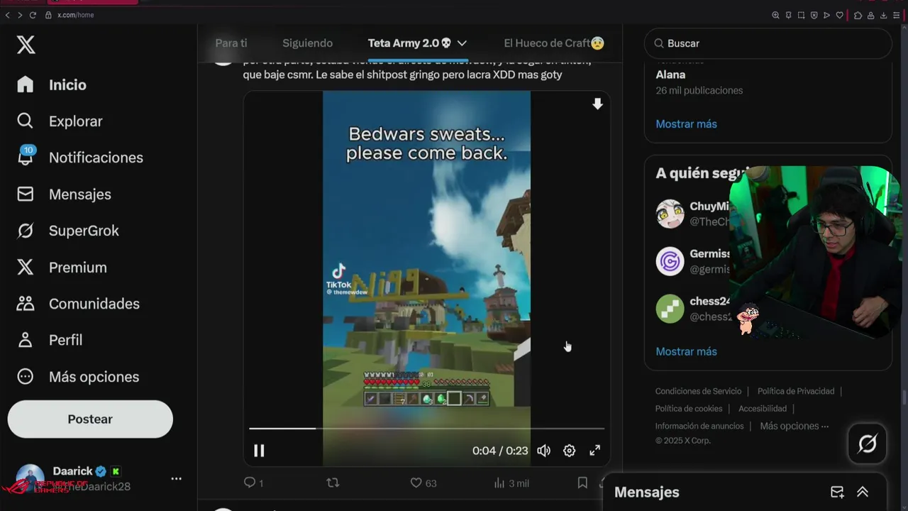This screenshot has height=511, width=908.
Task: Open Teta Army 2.0 tab dropdown arrow
Action: [x=462, y=43]
